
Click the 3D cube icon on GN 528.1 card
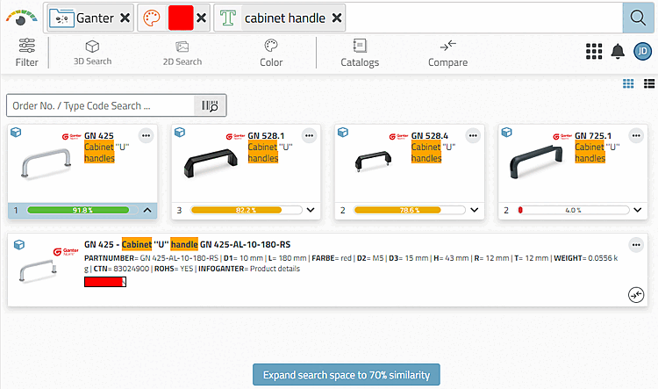(x=180, y=133)
